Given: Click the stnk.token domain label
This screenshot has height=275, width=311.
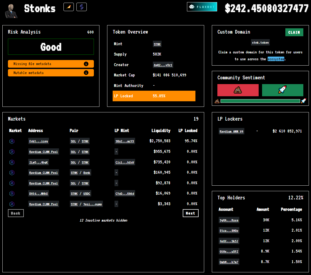Looking at the screenshot, I should [x=260, y=42].
